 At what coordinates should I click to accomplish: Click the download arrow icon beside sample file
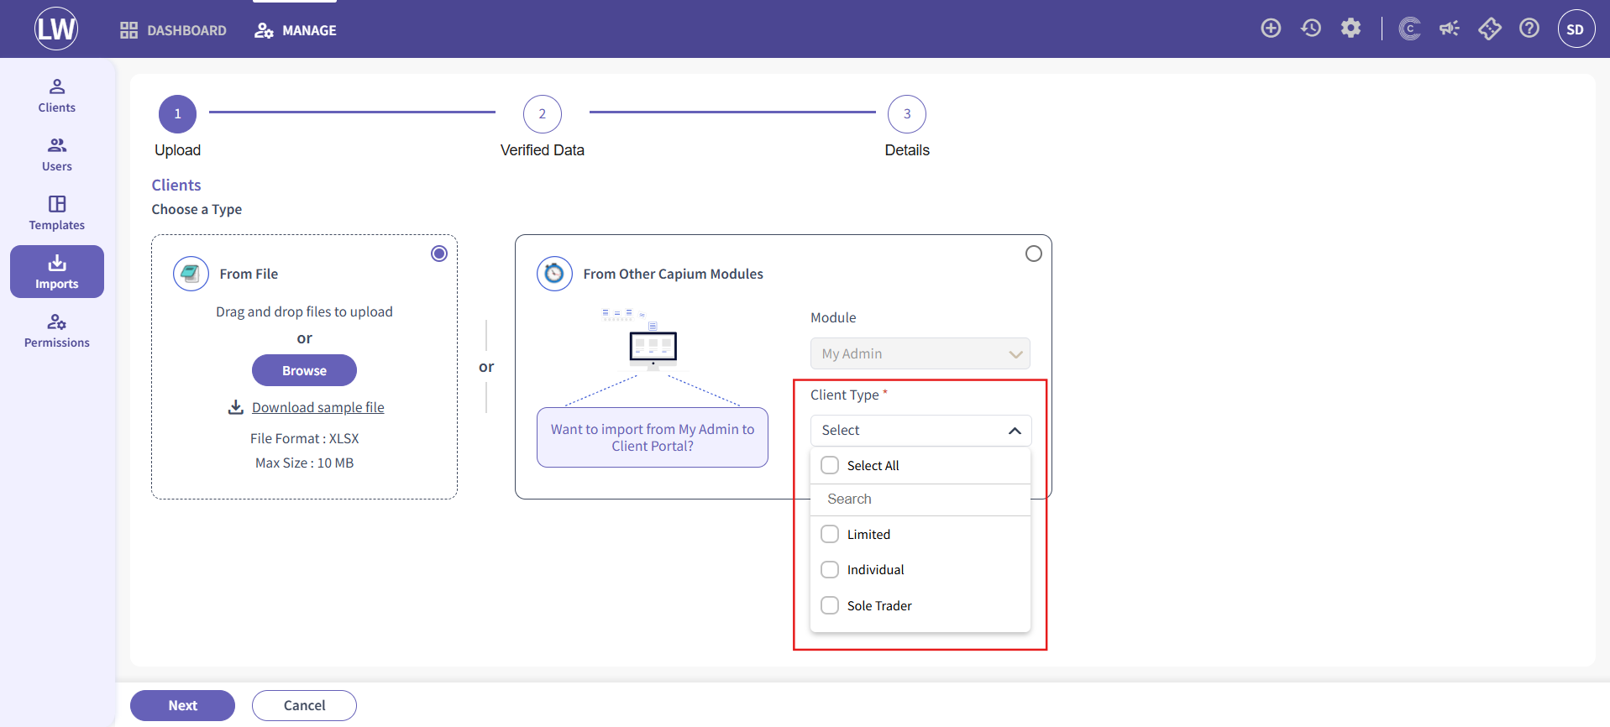(x=236, y=407)
